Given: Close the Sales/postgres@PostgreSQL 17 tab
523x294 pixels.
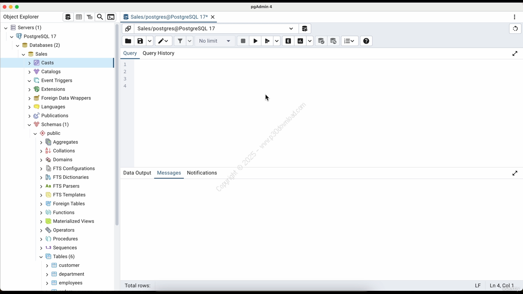Looking at the screenshot, I should coord(212,17).
